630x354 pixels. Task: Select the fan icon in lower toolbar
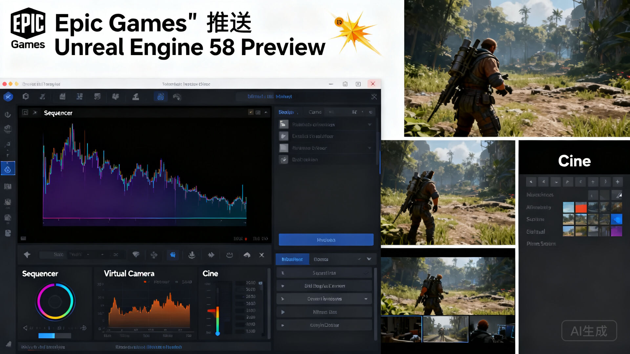click(x=154, y=255)
